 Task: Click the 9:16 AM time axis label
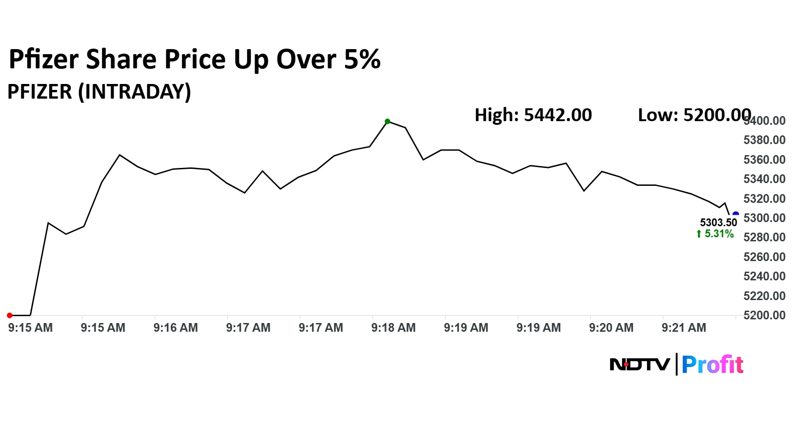click(176, 328)
